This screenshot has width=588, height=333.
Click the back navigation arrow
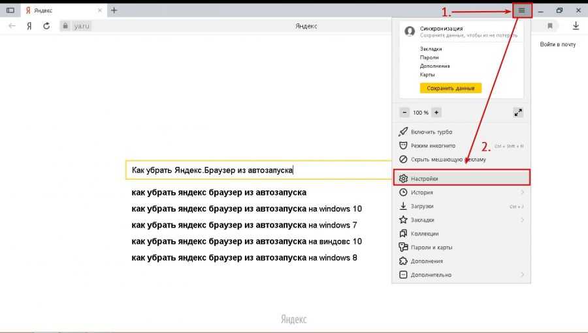(x=12, y=26)
